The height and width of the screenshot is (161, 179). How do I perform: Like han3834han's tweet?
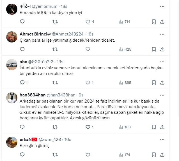click(88, 127)
